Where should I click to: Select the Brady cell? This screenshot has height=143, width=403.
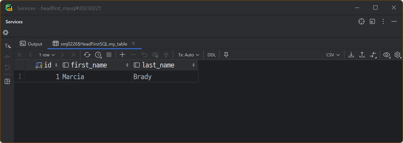pos(165,76)
